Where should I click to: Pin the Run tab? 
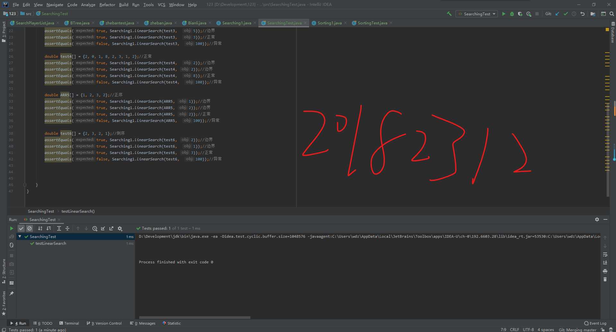(x=12, y=294)
